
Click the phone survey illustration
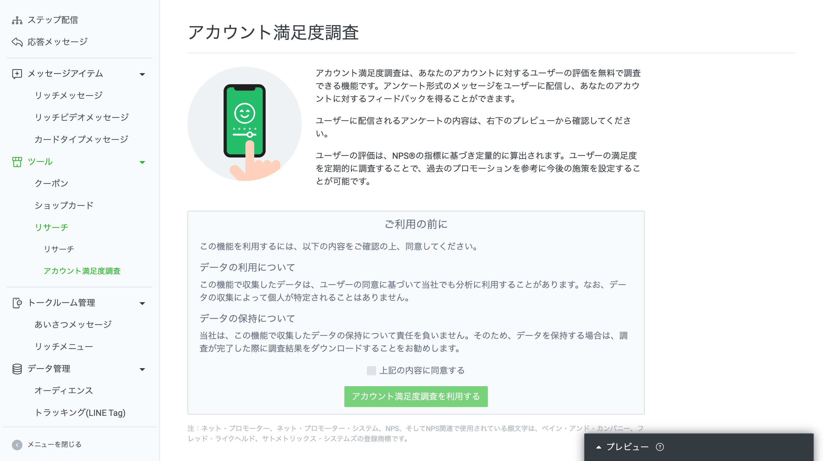tap(245, 124)
